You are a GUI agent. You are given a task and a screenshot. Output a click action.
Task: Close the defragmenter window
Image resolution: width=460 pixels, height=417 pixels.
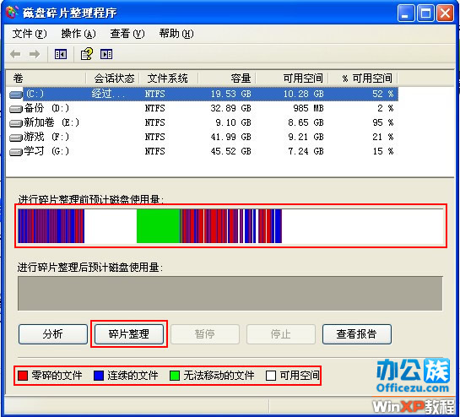(x=446, y=14)
